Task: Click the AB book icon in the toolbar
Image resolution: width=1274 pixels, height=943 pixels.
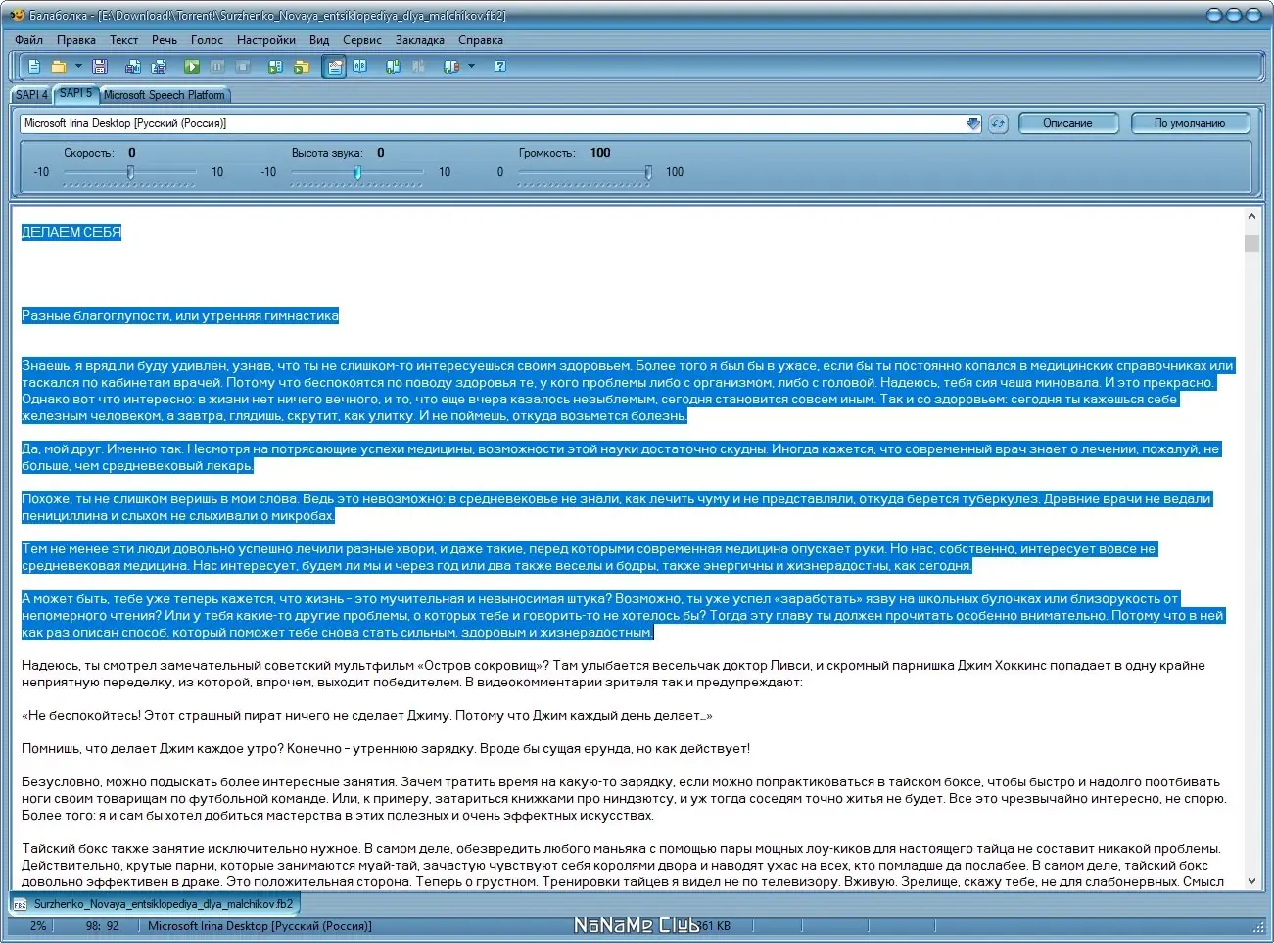Action: pos(360,67)
